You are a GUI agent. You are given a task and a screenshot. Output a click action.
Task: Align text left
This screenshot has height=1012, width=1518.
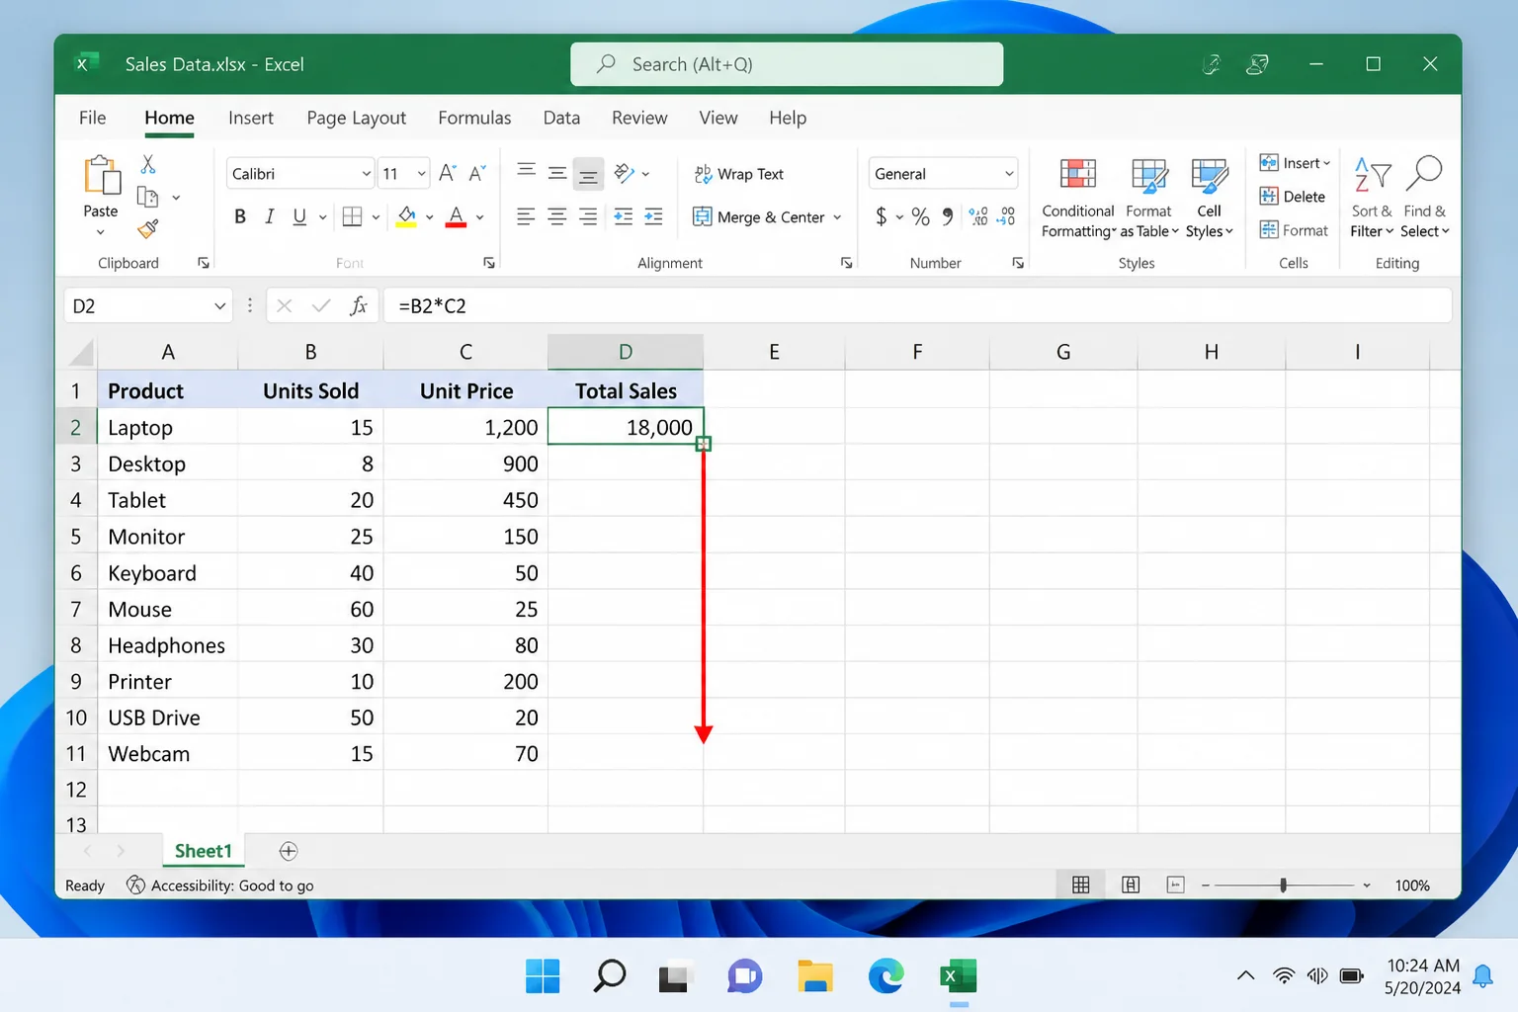pyautogui.click(x=526, y=216)
